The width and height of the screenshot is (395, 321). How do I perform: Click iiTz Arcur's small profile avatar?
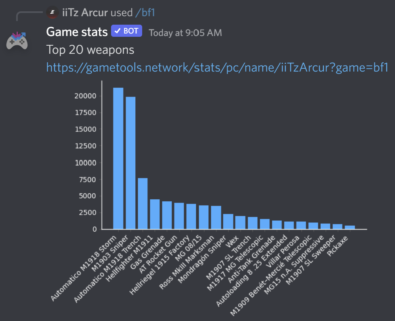point(53,13)
